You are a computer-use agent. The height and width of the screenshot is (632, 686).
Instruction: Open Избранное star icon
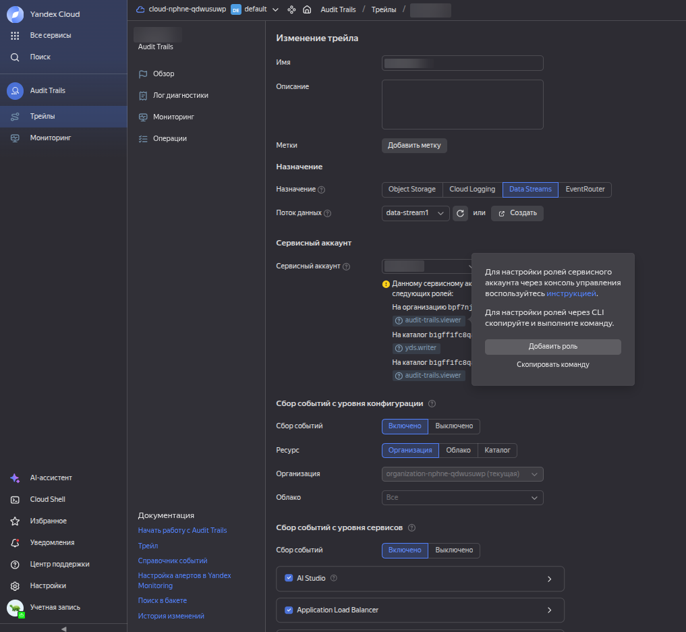(15, 521)
